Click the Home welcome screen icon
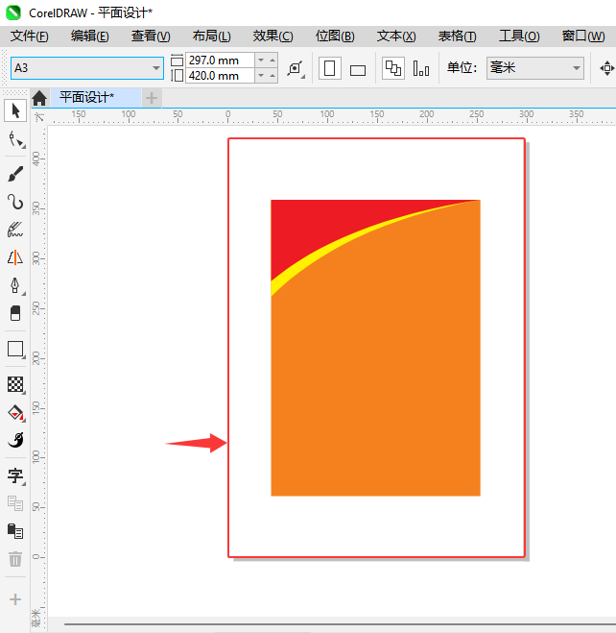Screen dimensions: 616x633 pyautogui.click(x=39, y=98)
